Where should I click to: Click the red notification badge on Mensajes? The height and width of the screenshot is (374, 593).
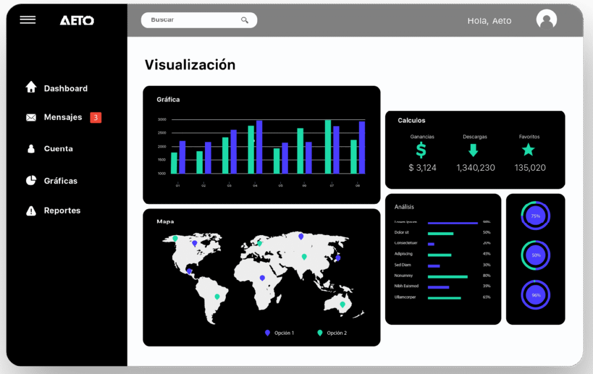(96, 118)
